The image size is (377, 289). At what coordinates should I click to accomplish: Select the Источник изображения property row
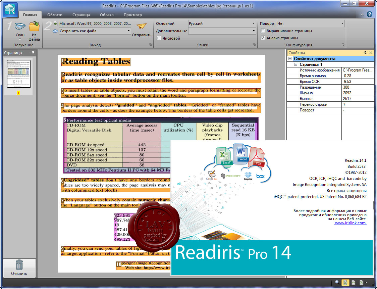pyautogui.click(x=331, y=70)
